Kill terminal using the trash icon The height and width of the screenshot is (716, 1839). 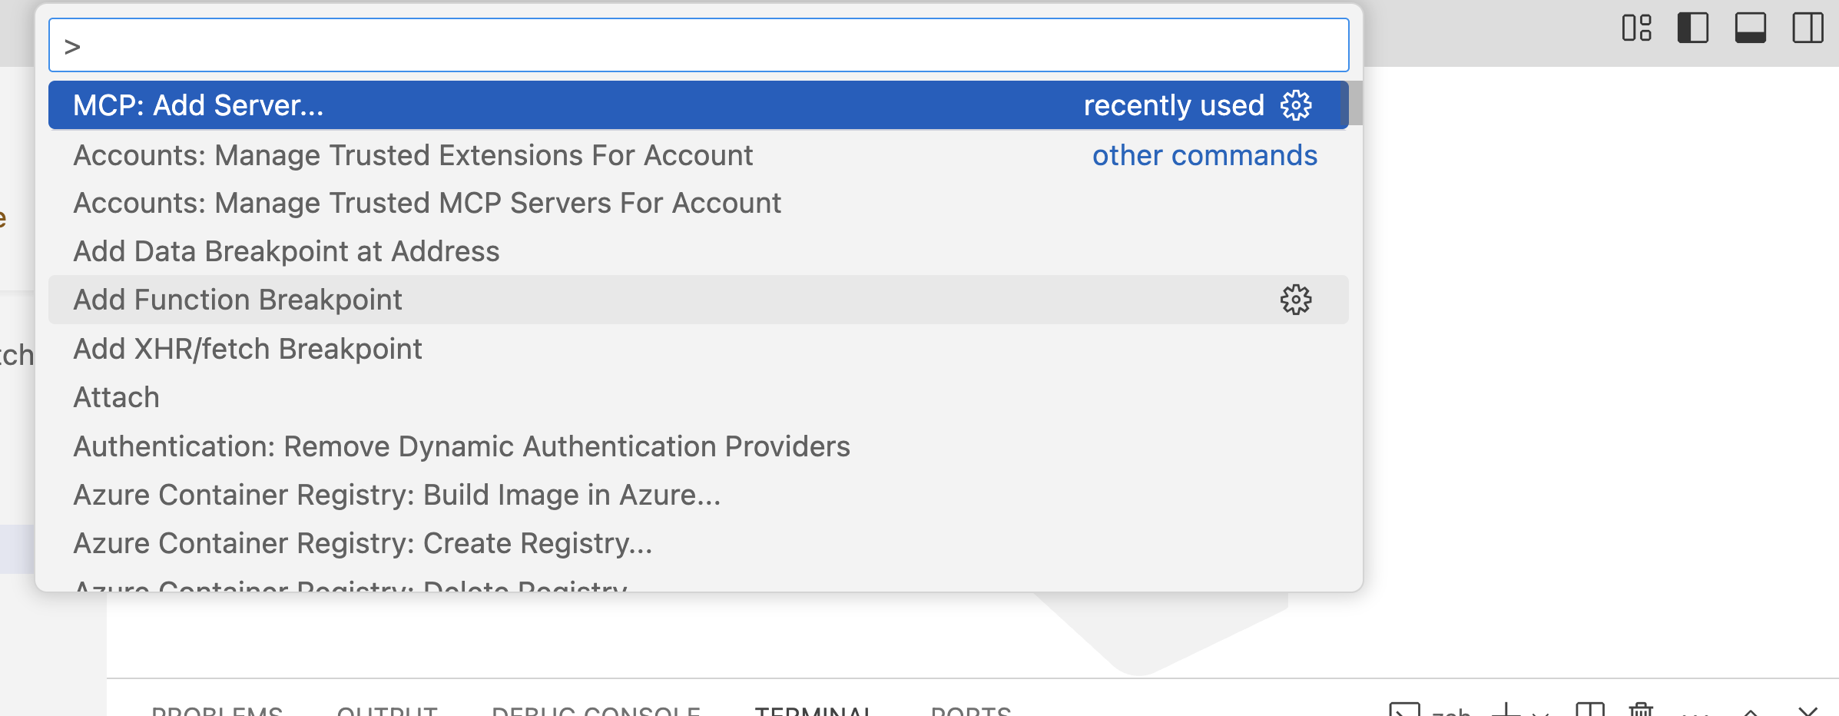tap(1641, 710)
